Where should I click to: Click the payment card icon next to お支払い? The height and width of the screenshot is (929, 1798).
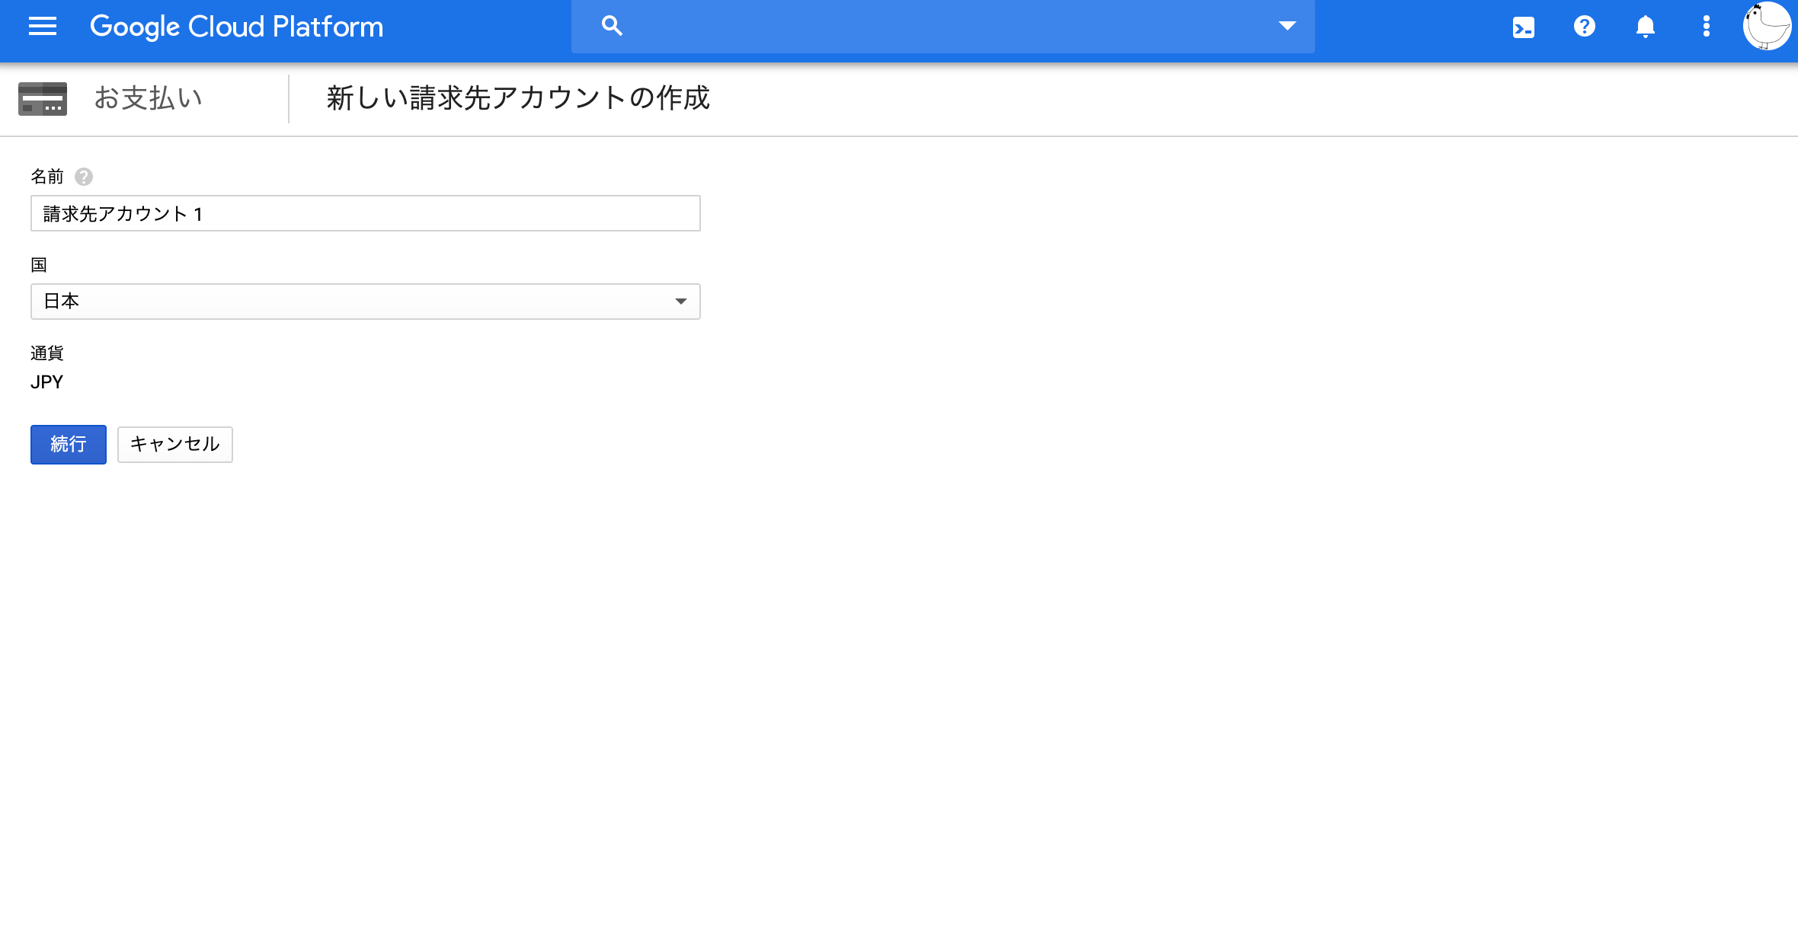(x=42, y=97)
